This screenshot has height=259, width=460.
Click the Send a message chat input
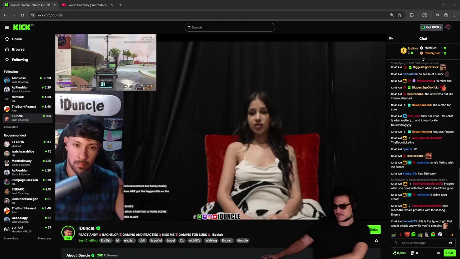[x=423, y=243]
